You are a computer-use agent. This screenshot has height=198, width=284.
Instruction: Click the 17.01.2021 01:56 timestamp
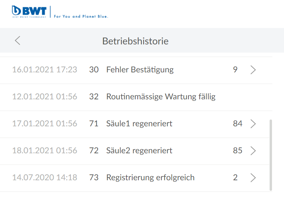[x=45, y=124]
